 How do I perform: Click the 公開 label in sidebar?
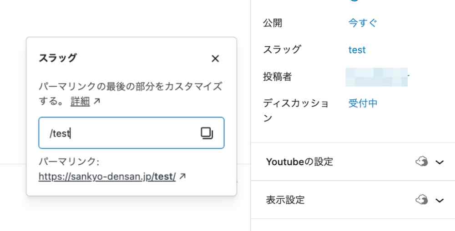273,23
